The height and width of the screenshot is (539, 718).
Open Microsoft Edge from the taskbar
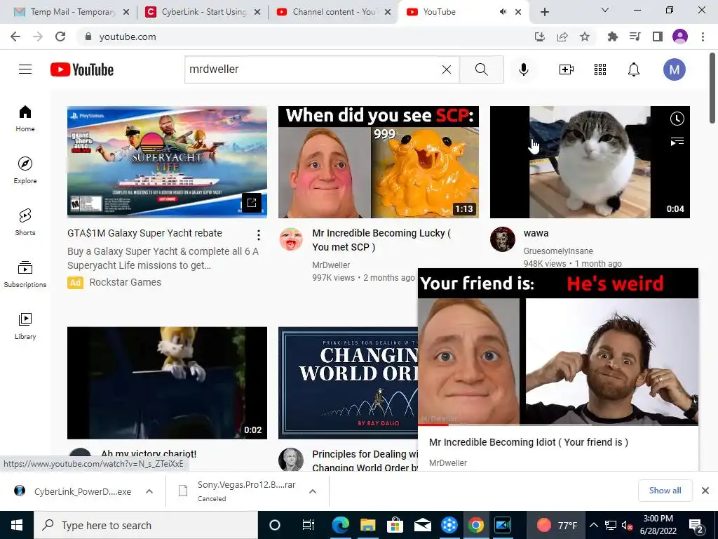tap(341, 525)
